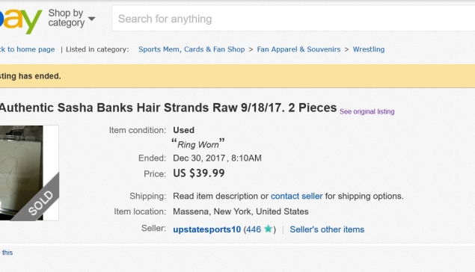475x272 pixels.
Task: Focus the Search for anything field
Action: pyautogui.click(x=293, y=19)
